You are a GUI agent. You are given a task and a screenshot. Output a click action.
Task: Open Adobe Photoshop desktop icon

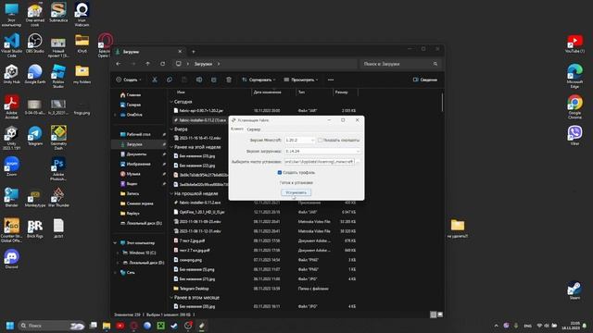(58, 169)
